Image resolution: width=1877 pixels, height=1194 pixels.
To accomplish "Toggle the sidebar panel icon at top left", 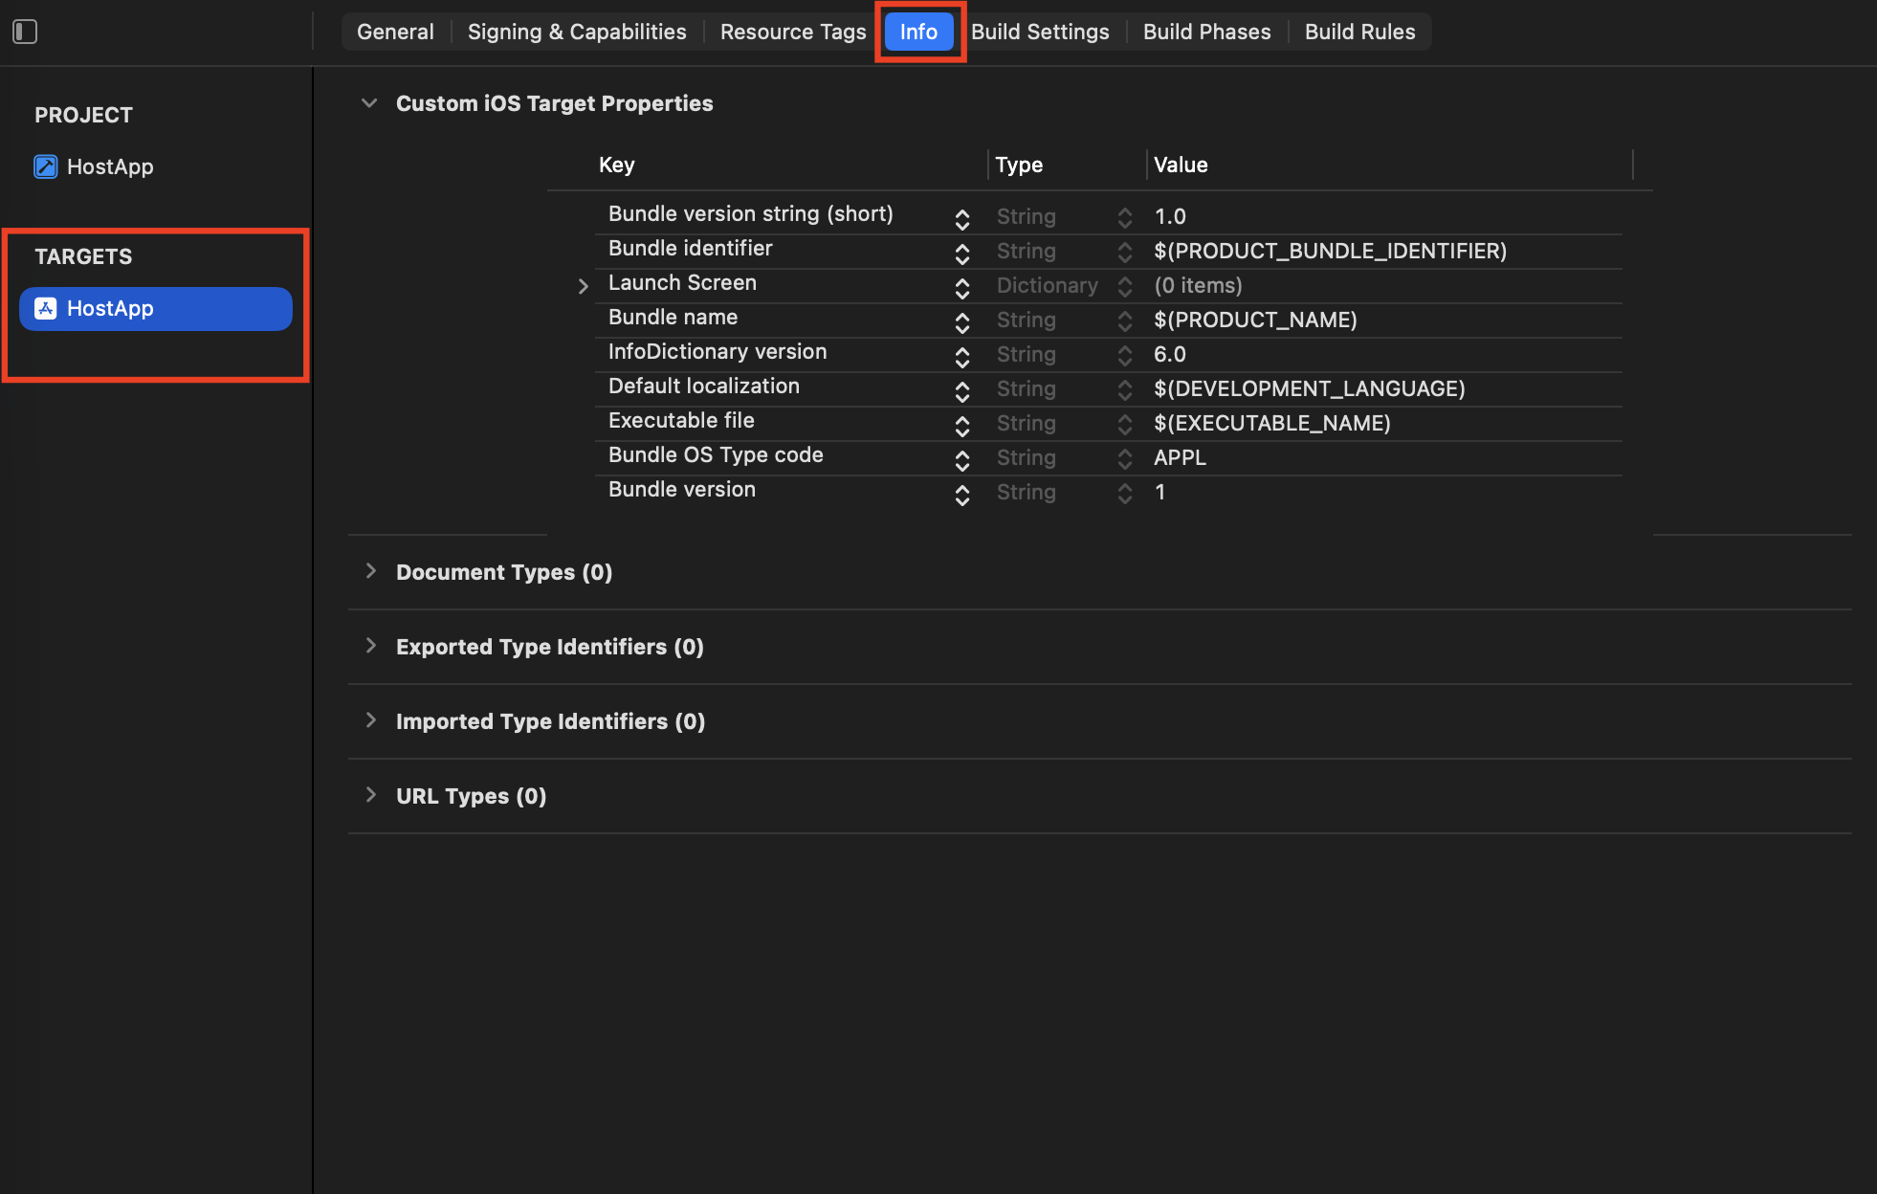I will tap(25, 32).
